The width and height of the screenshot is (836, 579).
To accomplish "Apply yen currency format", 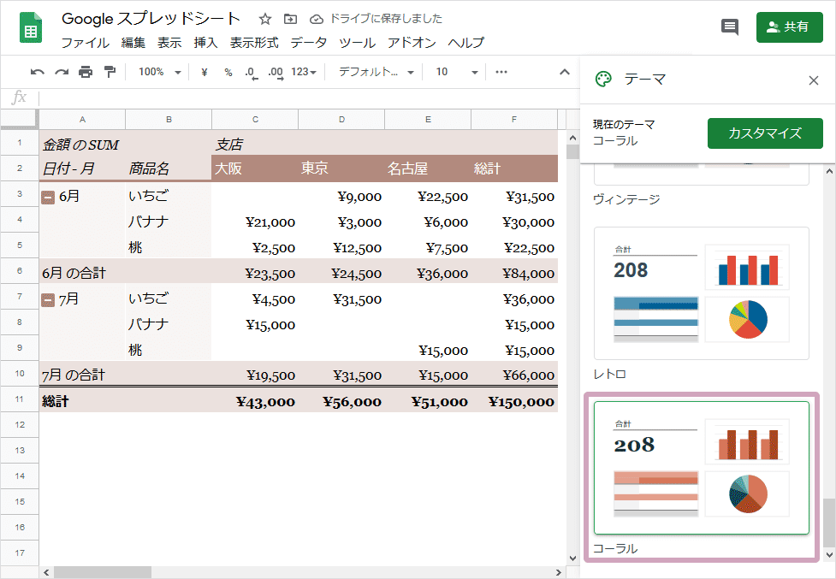I will [205, 72].
